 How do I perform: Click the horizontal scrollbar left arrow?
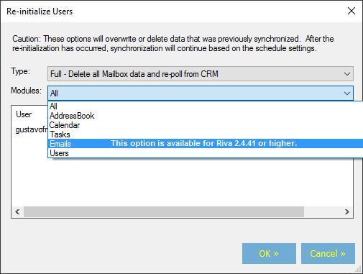coord(17,212)
